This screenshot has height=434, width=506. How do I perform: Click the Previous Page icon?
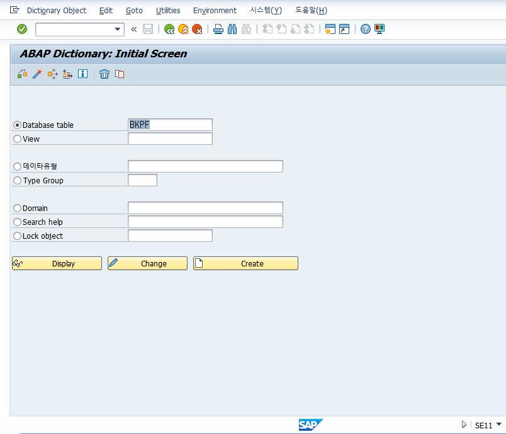tap(281, 29)
